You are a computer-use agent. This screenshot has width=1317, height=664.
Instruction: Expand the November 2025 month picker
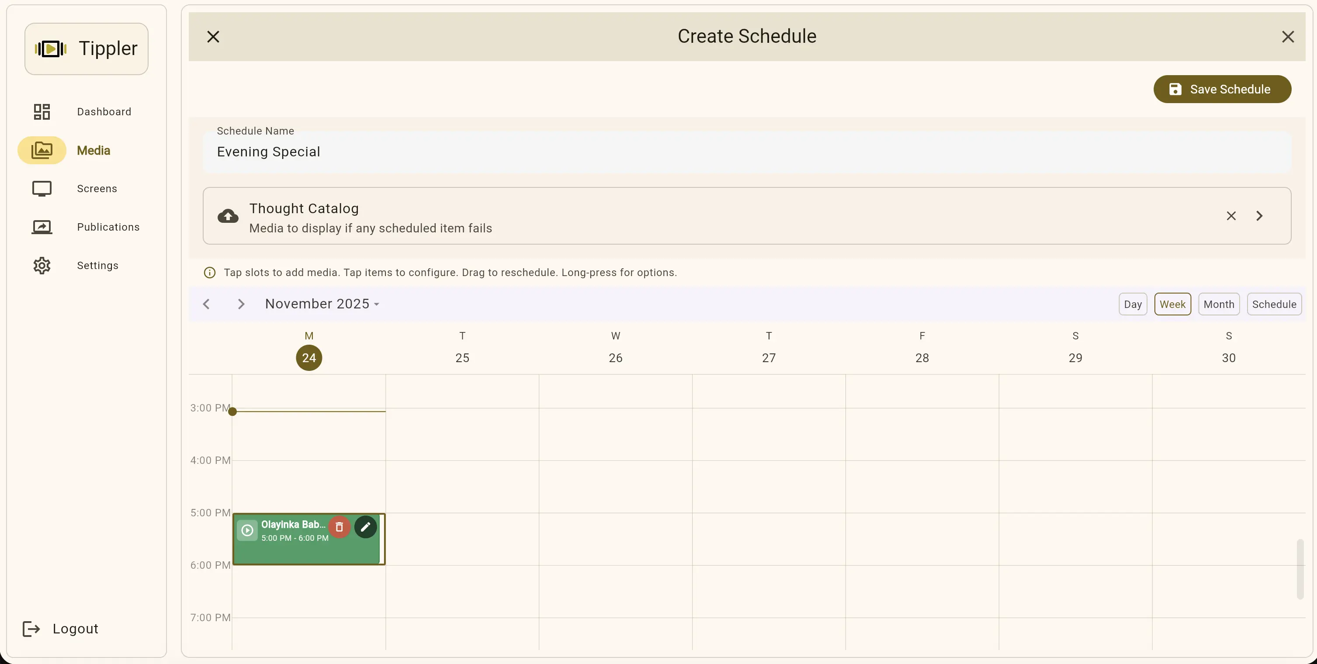(x=322, y=304)
